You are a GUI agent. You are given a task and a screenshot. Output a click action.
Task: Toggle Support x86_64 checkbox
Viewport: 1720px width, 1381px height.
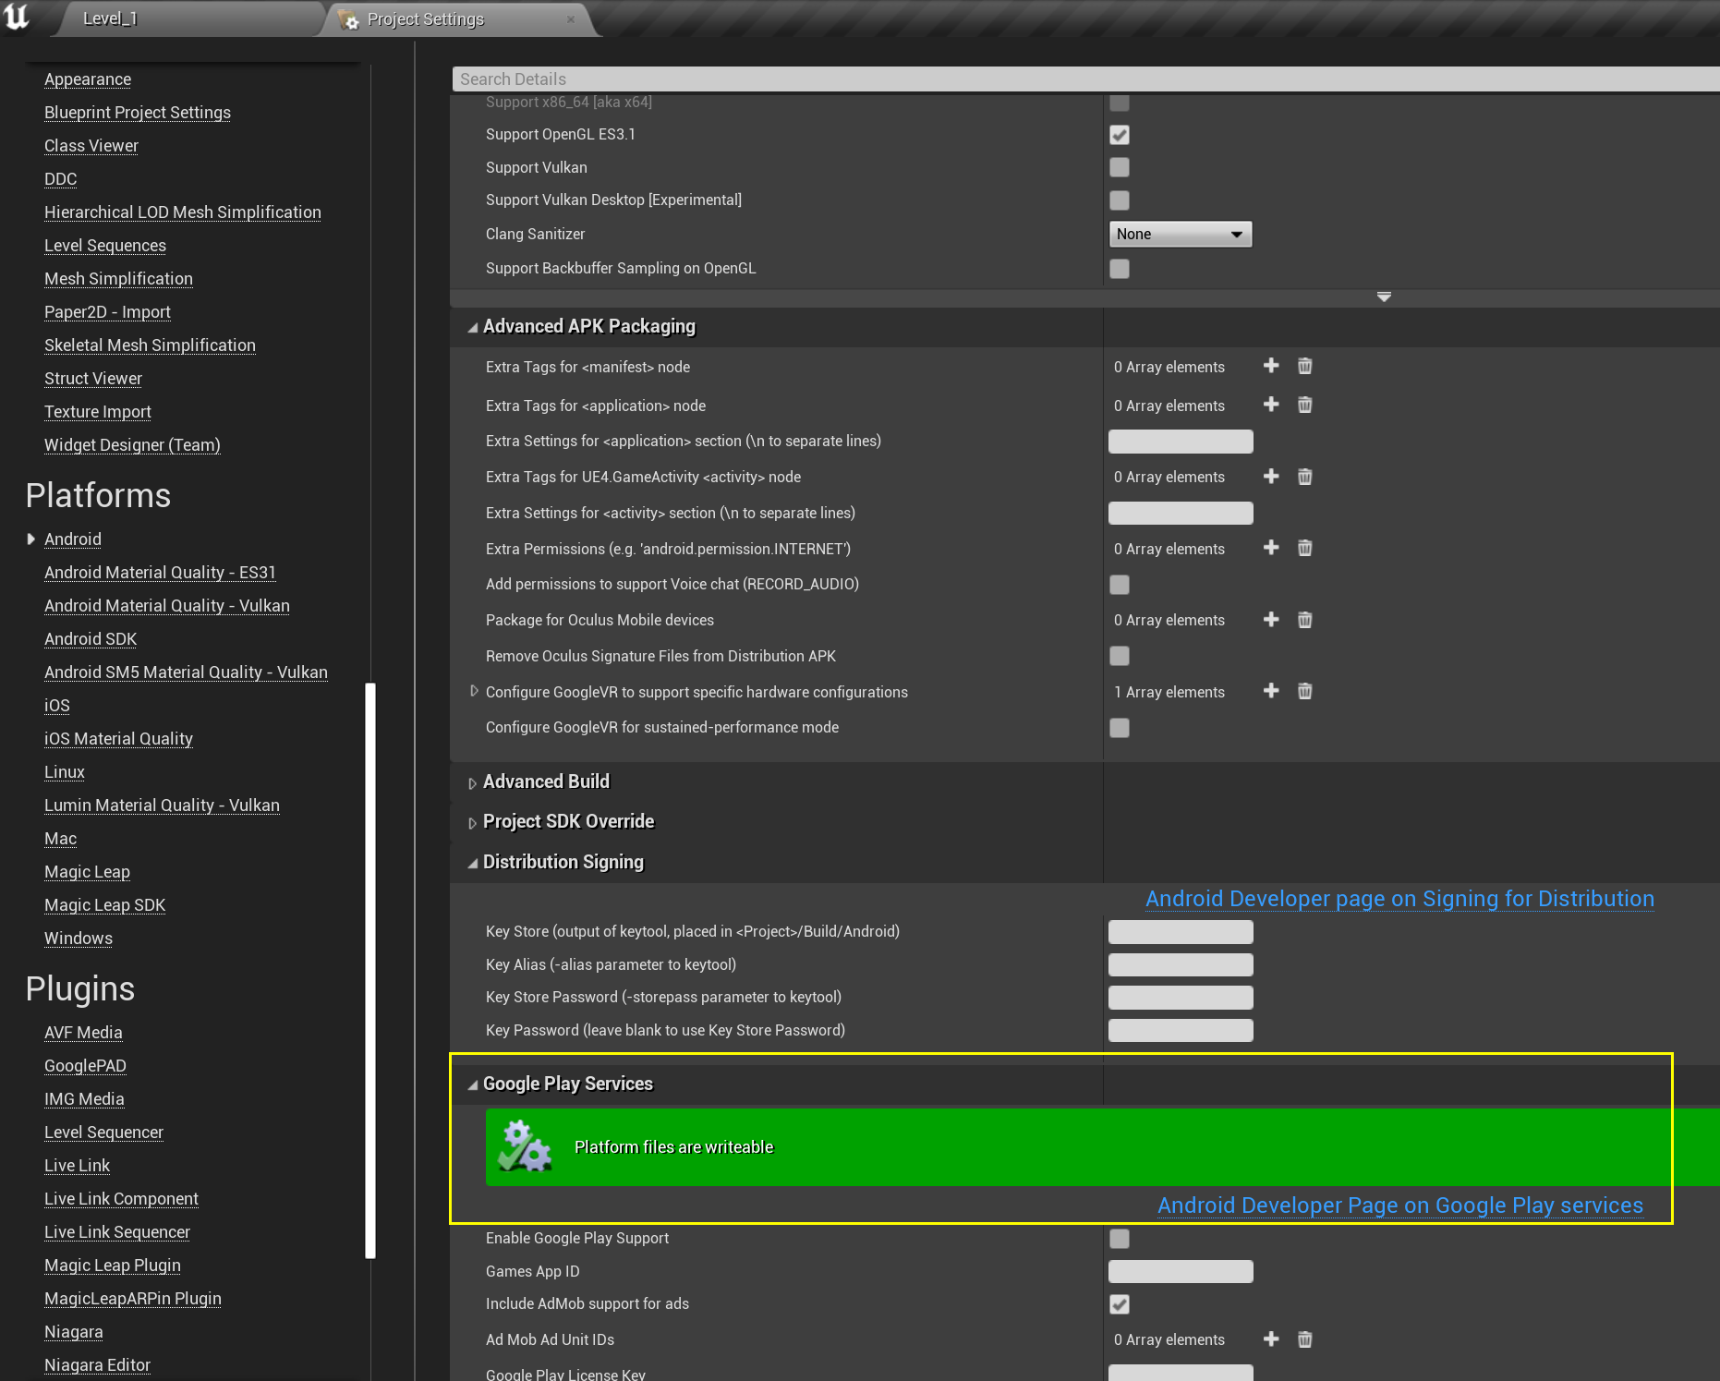[x=1120, y=103]
